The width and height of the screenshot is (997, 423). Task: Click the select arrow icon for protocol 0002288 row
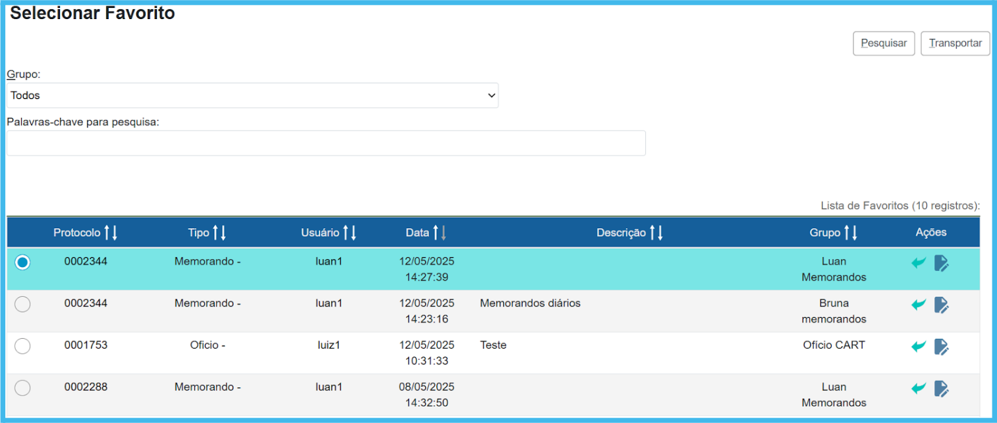point(919,388)
